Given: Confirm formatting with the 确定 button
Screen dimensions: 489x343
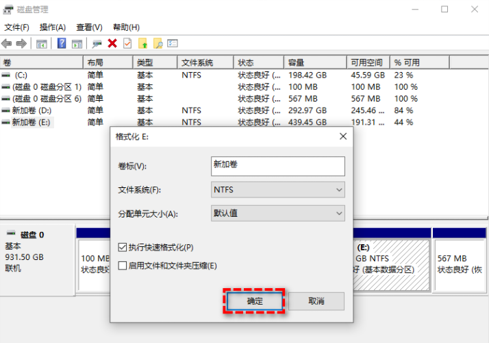Looking at the screenshot, I should (255, 300).
